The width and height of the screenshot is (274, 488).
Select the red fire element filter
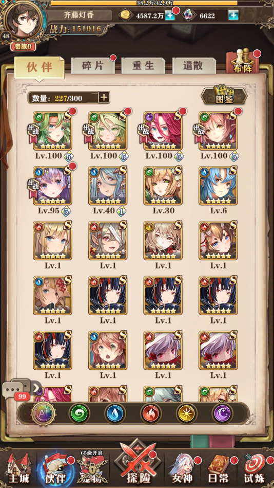click(151, 413)
